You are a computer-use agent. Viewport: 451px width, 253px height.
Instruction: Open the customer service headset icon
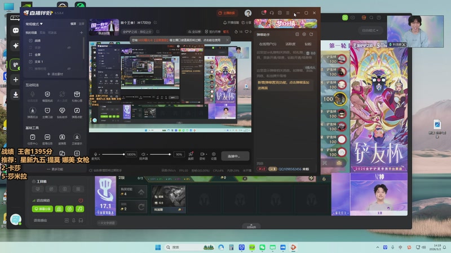272,13
